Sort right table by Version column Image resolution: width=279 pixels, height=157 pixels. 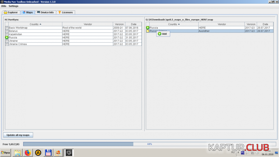(251, 24)
